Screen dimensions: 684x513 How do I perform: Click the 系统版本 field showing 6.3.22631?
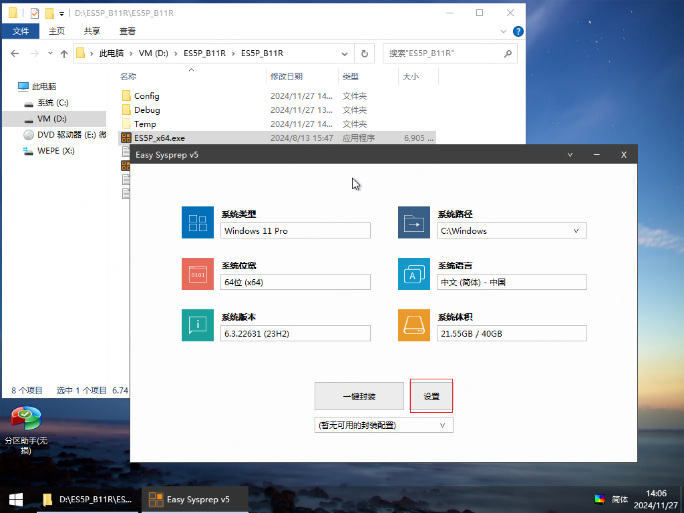[295, 334]
